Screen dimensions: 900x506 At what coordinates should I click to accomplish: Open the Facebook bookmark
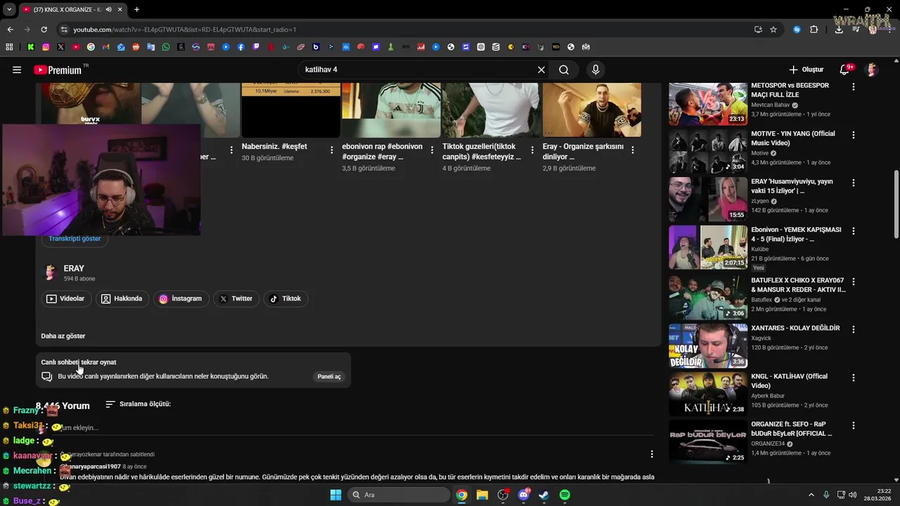coord(241,47)
